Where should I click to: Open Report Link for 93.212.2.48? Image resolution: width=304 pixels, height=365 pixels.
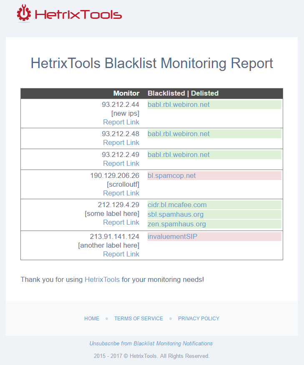point(121,142)
